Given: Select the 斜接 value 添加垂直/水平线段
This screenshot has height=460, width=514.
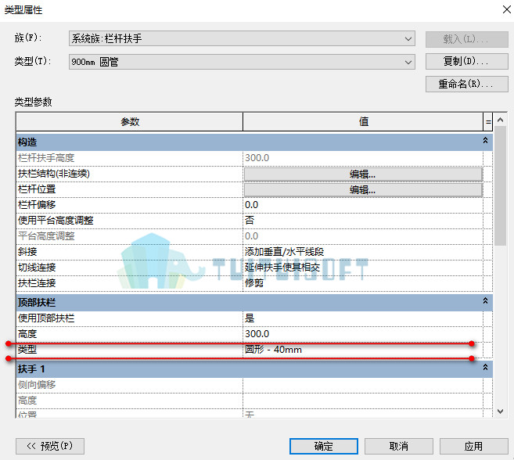Looking at the screenshot, I should (363, 252).
